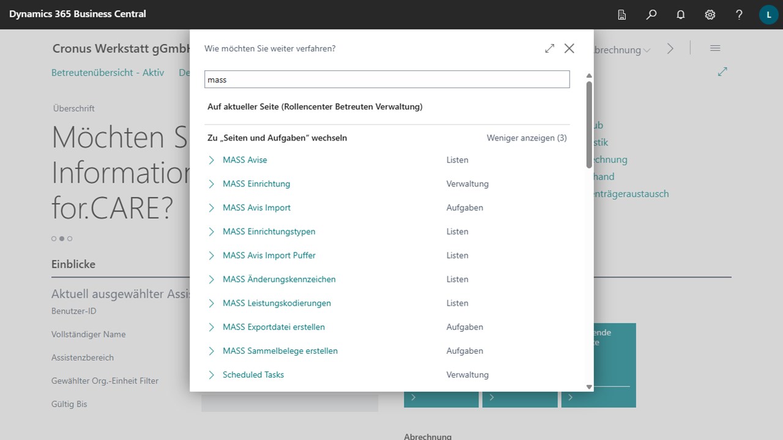This screenshot has height=440, width=783.
Task: Click the search text field containing mass
Action: click(387, 79)
